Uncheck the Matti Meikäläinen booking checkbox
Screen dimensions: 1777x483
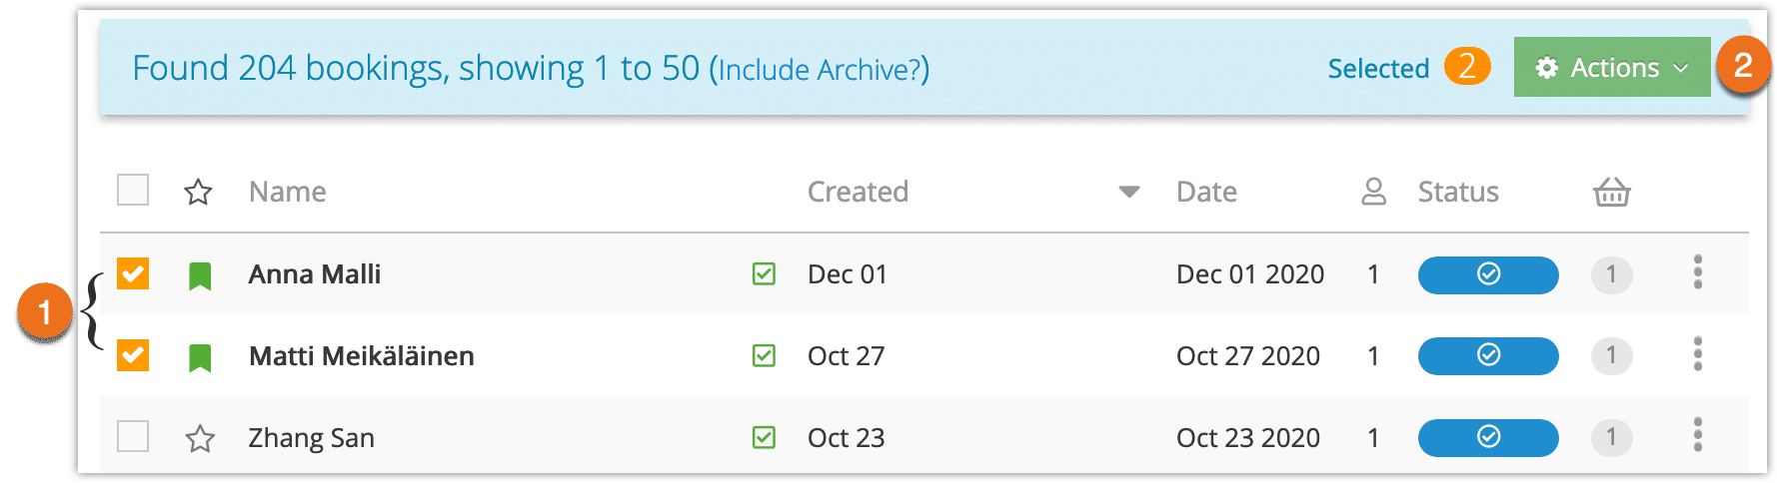click(133, 355)
